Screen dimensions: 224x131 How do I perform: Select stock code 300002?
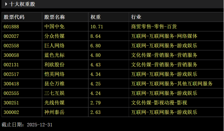(11, 112)
